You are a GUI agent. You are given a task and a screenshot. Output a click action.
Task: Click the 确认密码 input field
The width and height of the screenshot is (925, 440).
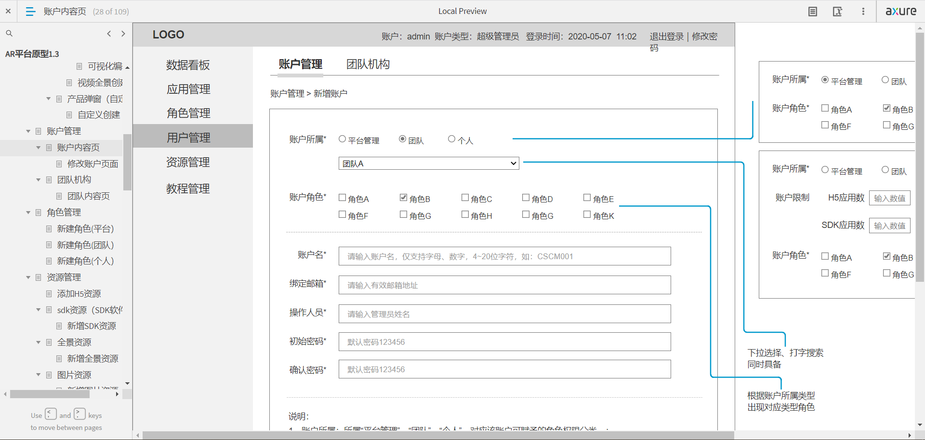(505, 369)
